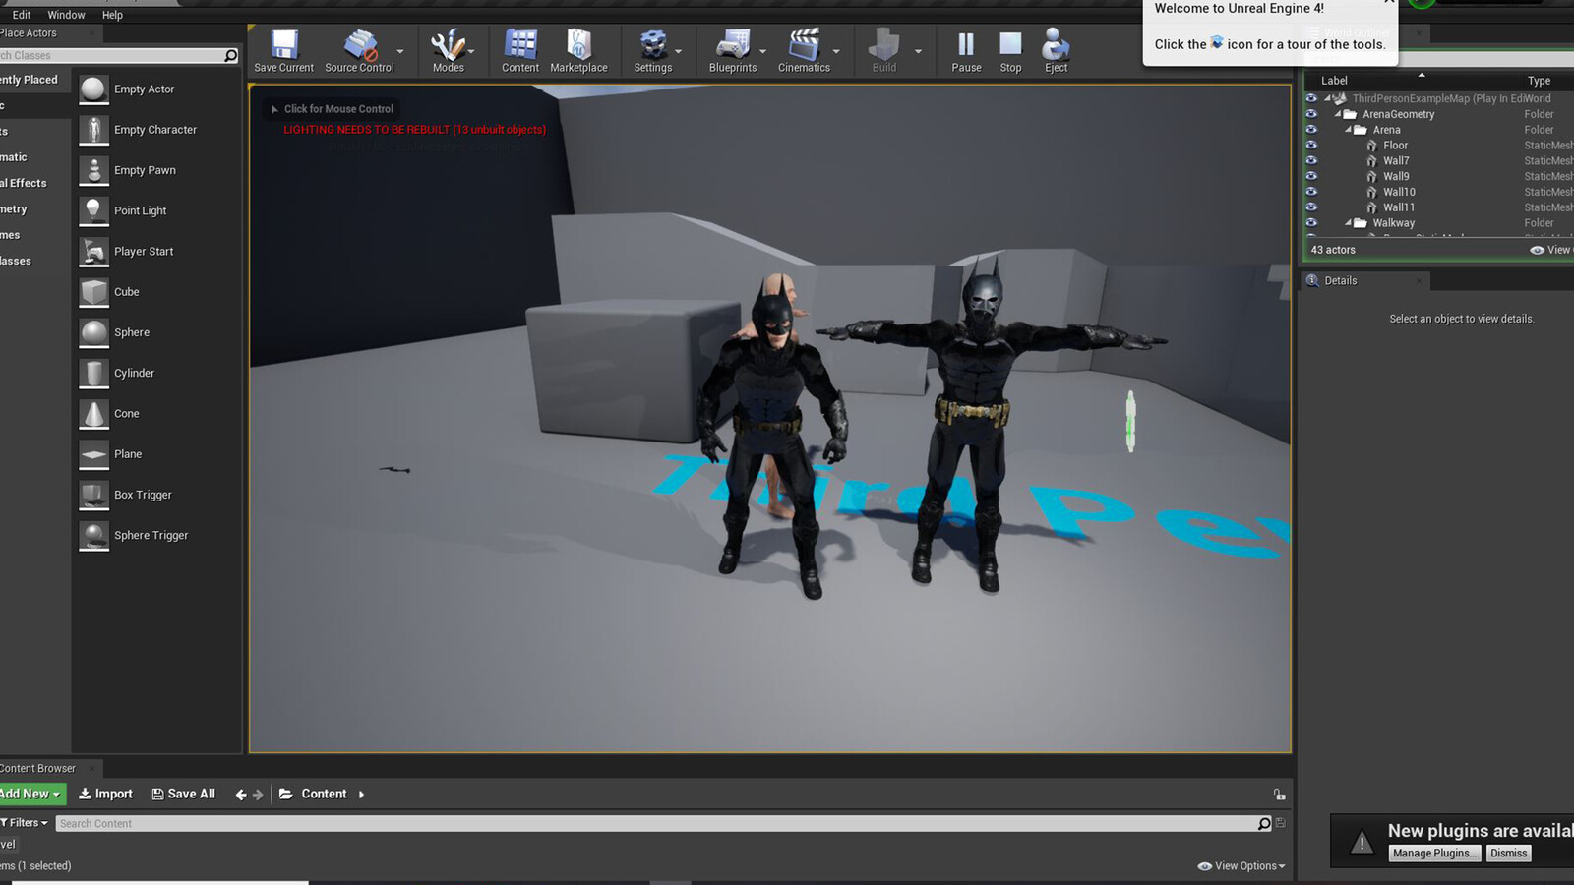
Task: Select the Point Light icon
Action: [93, 210]
